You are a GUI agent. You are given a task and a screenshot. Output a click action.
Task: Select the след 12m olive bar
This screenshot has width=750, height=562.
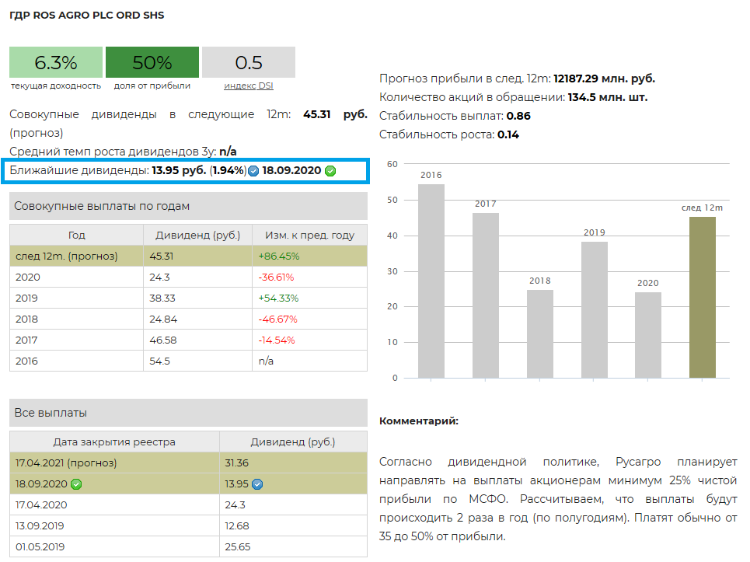click(x=702, y=298)
